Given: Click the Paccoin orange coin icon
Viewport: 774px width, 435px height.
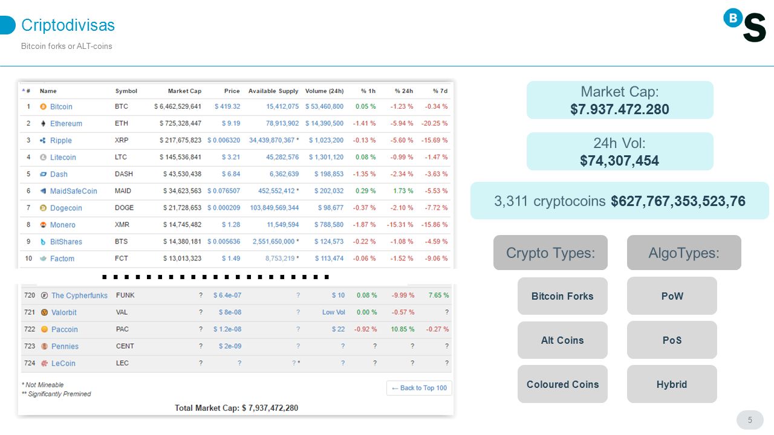Looking at the screenshot, I should (x=45, y=329).
